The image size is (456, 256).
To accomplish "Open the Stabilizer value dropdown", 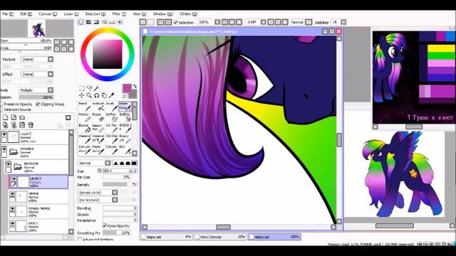I will point(343,22).
